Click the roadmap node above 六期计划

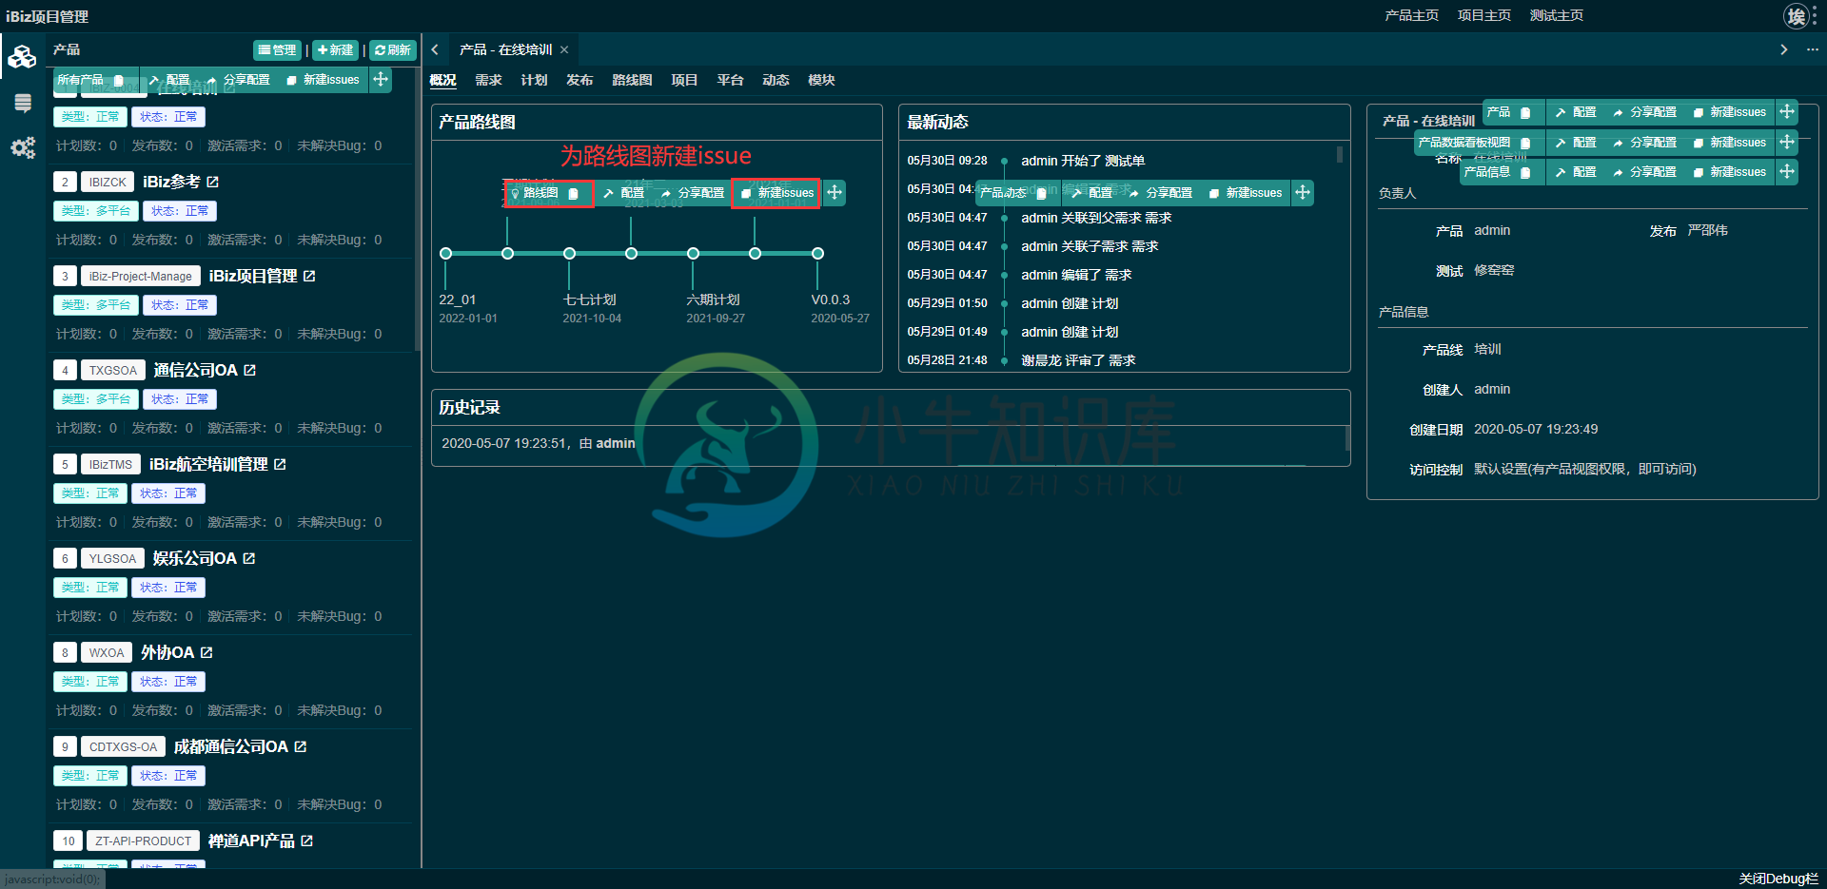tap(693, 253)
